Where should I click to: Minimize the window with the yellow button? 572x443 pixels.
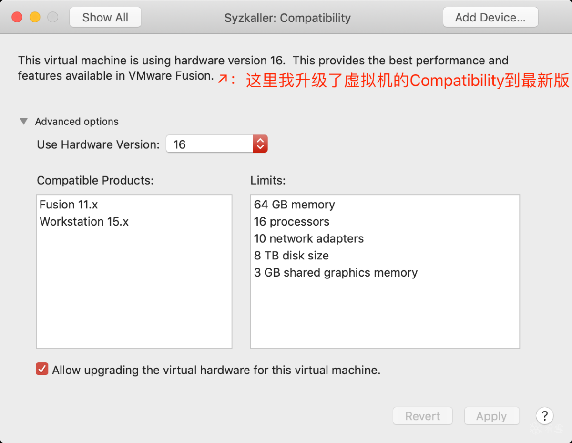point(35,18)
